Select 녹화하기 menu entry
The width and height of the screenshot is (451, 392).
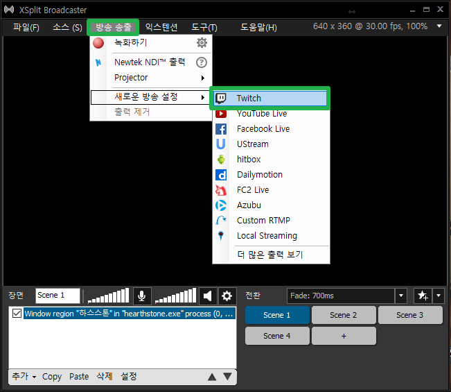(x=151, y=43)
